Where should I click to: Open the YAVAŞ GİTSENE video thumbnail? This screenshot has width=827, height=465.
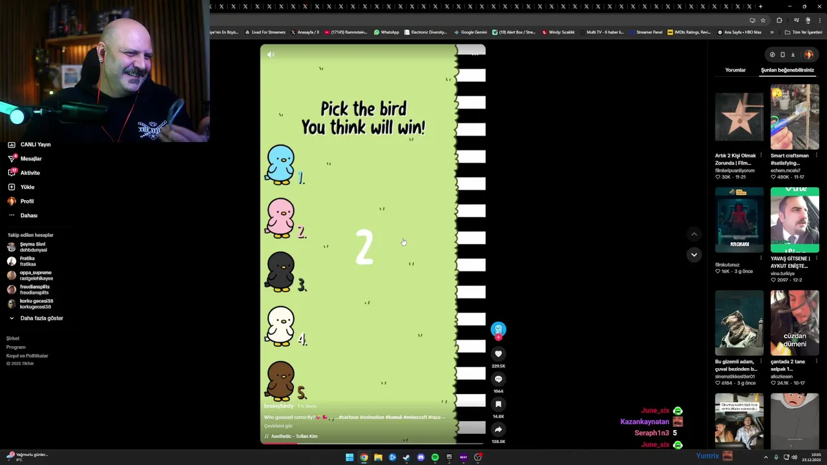795,220
